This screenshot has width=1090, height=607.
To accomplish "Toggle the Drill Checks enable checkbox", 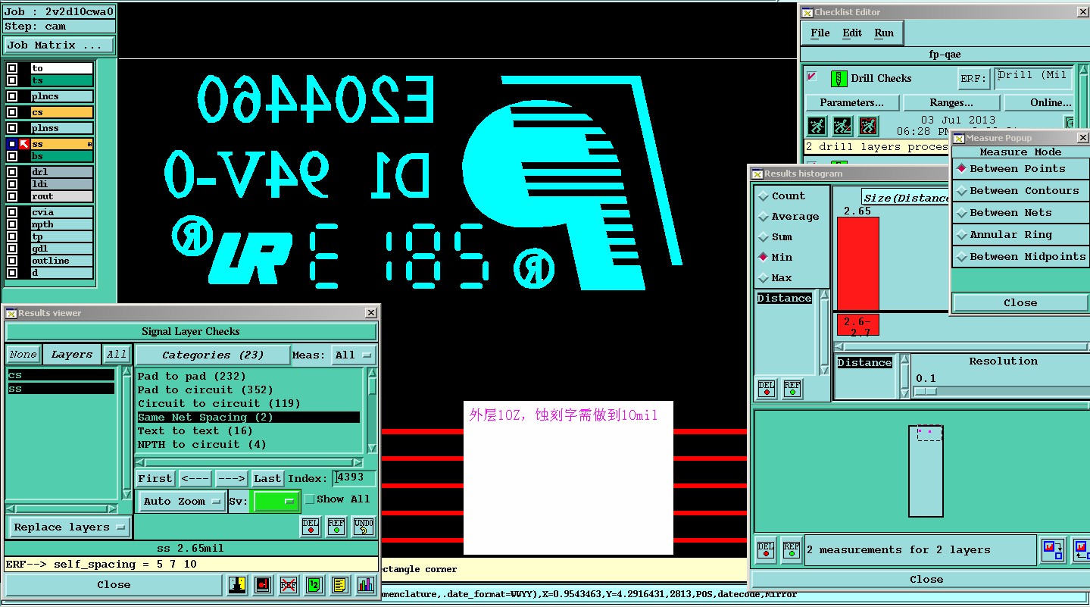I will 812,77.
